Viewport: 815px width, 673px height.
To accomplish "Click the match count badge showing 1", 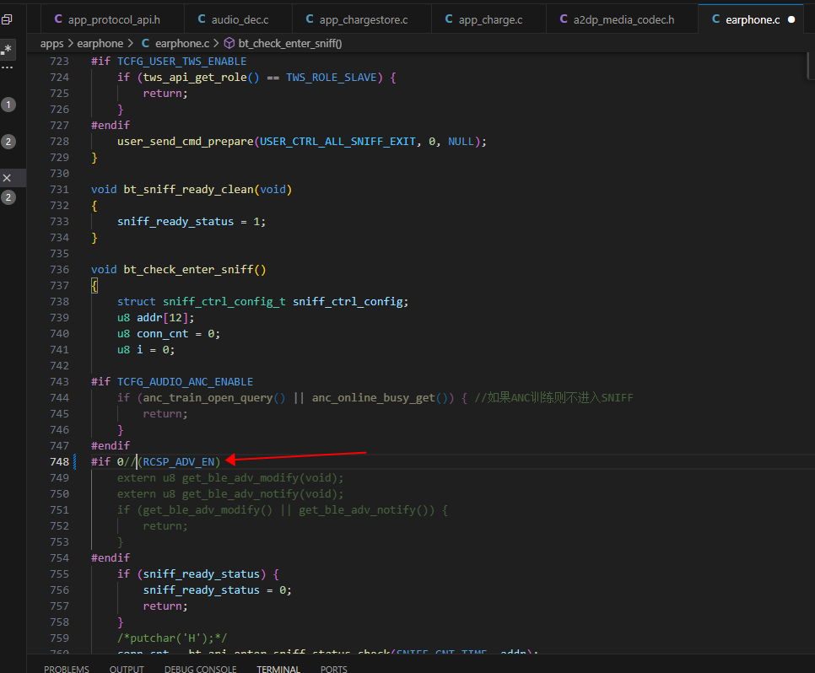I will click(x=8, y=105).
